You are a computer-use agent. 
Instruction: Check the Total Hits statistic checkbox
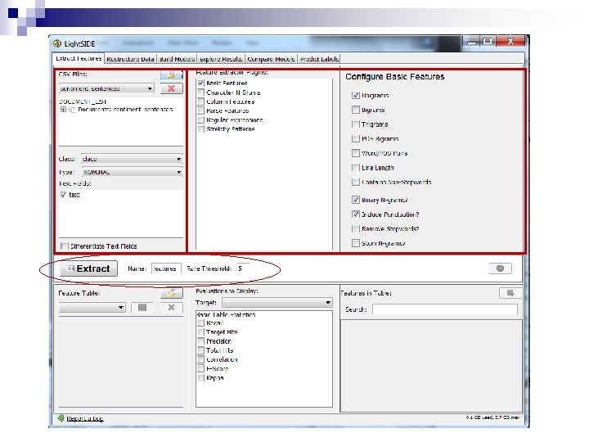[x=201, y=350]
